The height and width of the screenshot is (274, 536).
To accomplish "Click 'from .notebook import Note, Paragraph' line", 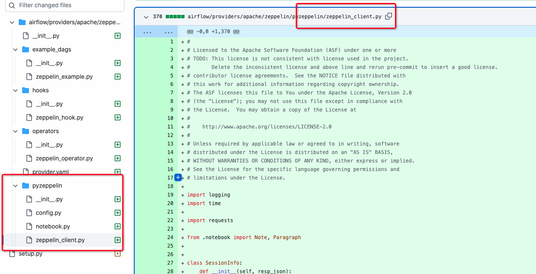I will coord(244,237).
